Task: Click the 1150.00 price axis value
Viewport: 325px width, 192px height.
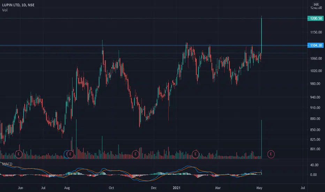Action: [x=316, y=32]
